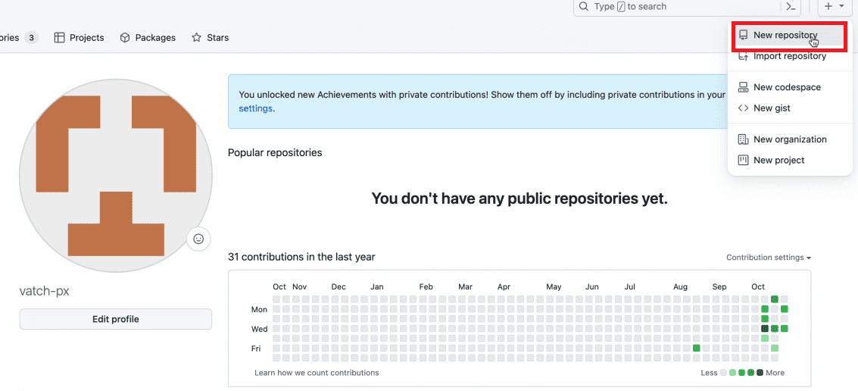Click the New gist code icon
Image resolution: width=858 pixels, height=391 pixels.
(x=744, y=108)
